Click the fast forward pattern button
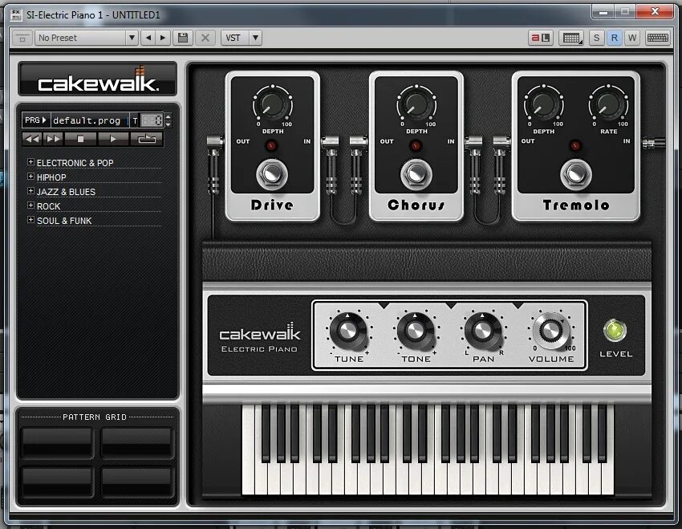Viewport: 682px width, 529px height. 54,139
